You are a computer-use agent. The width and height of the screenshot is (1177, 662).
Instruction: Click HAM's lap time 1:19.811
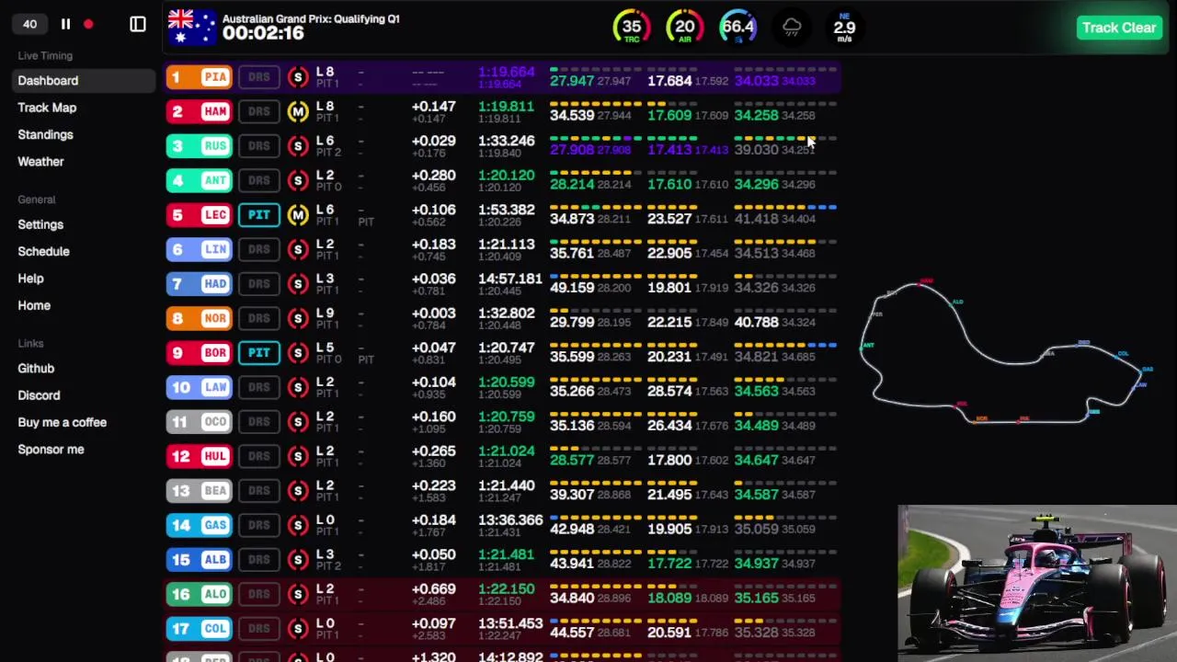click(506, 107)
